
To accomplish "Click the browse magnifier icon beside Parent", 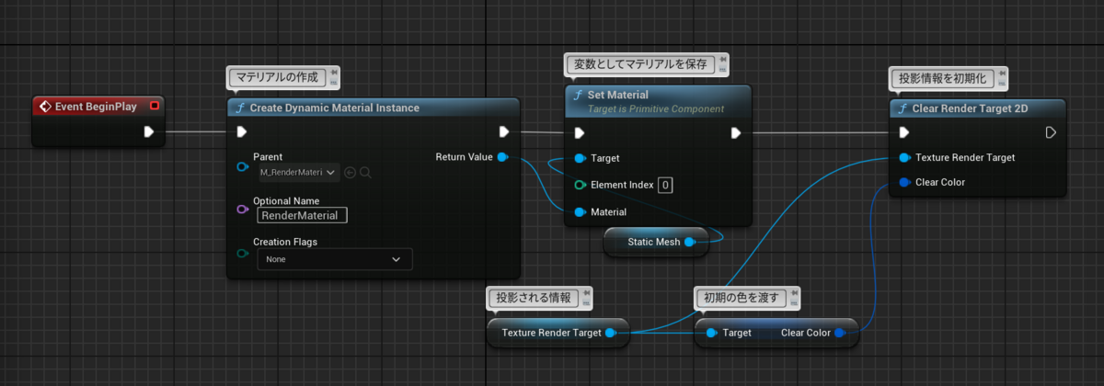I will point(365,172).
